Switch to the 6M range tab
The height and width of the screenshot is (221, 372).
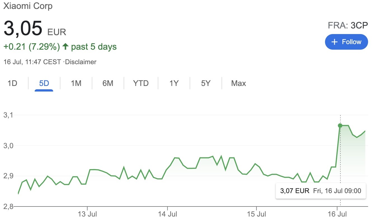pyautogui.click(x=108, y=83)
